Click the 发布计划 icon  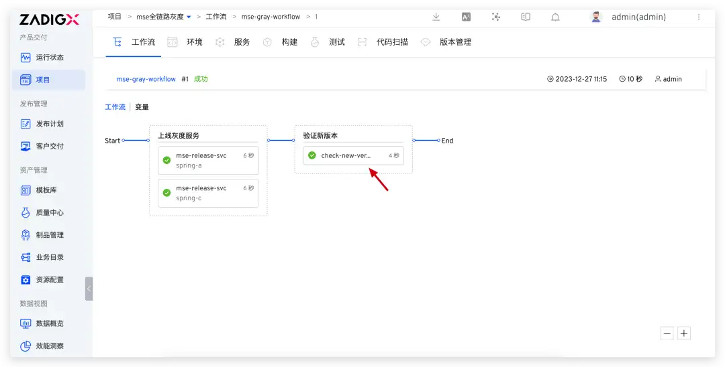click(26, 124)
